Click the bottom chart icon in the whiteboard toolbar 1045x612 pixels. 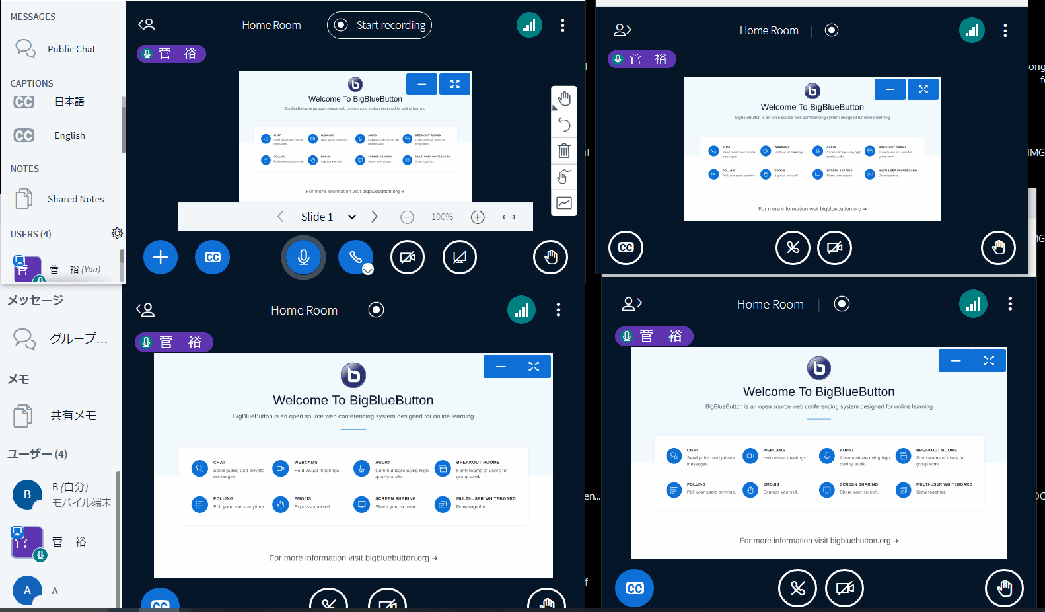[564, 203]
